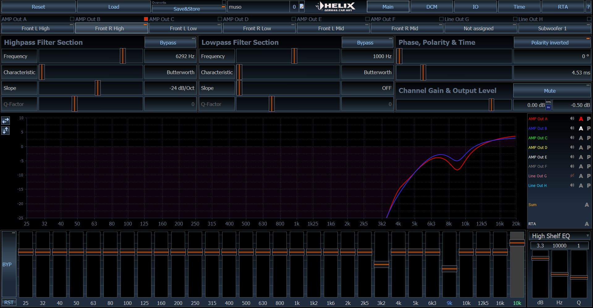Open the DCM tab
Screen dimensions: 593x308
432,6
